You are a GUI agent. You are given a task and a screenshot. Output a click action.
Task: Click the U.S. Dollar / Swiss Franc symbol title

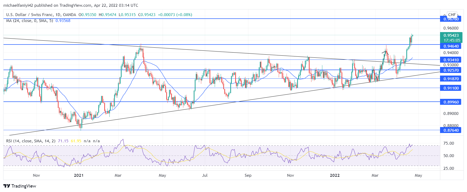(41, 15)
